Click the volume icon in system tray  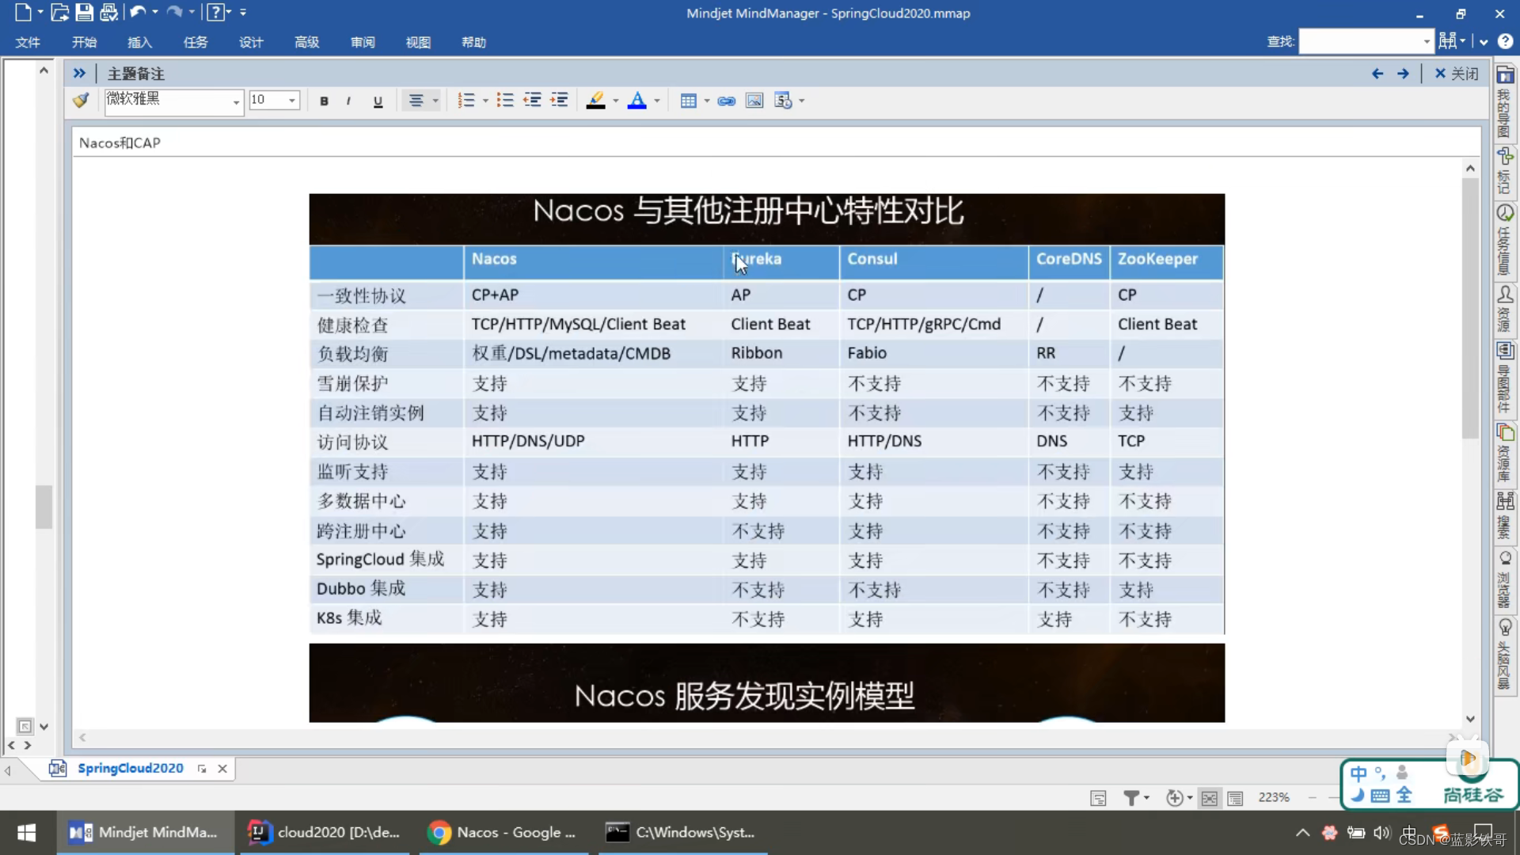pos(1382,832)
